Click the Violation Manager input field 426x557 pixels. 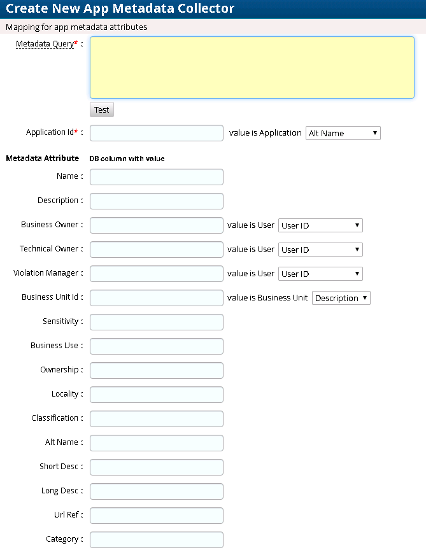click(x=157, y=274)
